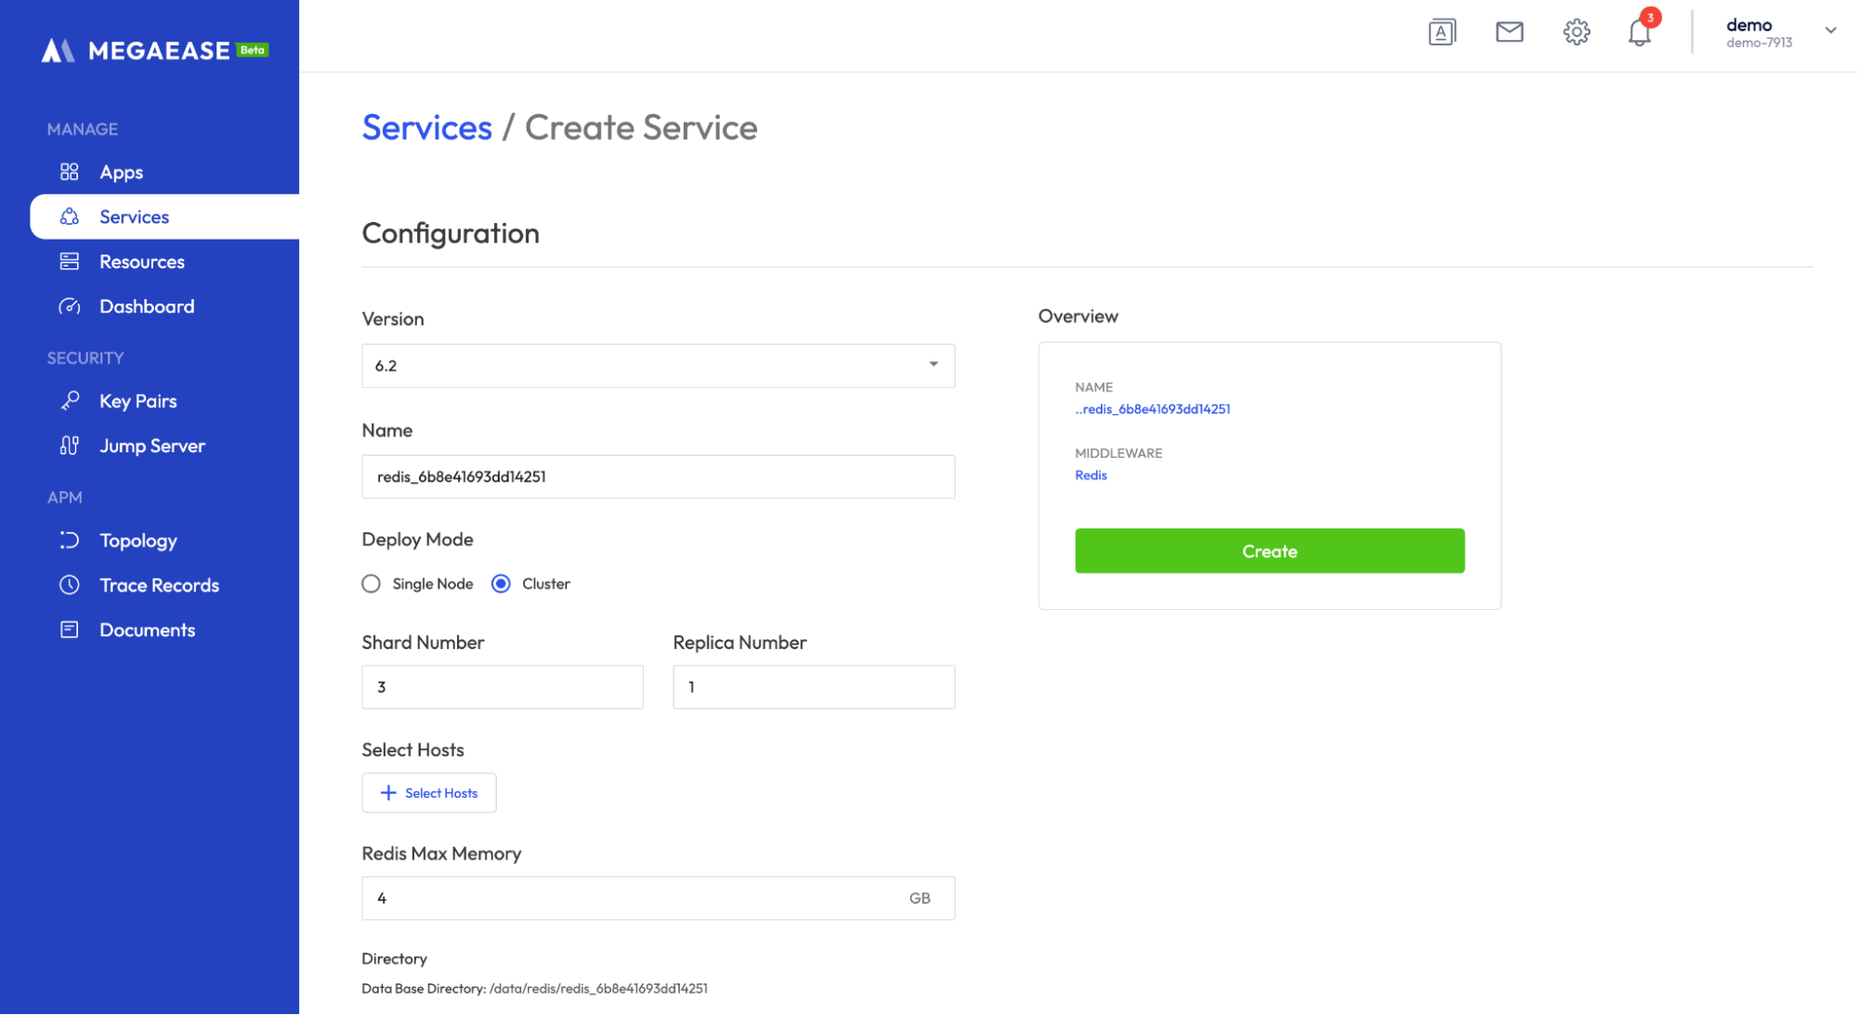The image size is (1857, 1015).
Task: Open the settings gear icon
Action: point(1576,33)
